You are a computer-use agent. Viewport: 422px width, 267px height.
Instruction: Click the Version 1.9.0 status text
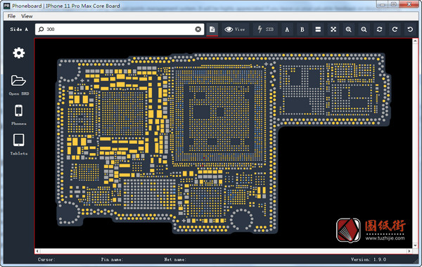pos(369,259)
